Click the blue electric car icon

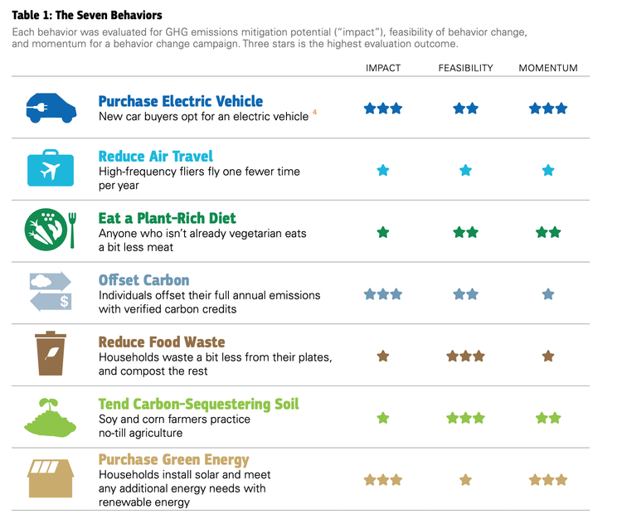pyautogui.click(x=51, y=108)
